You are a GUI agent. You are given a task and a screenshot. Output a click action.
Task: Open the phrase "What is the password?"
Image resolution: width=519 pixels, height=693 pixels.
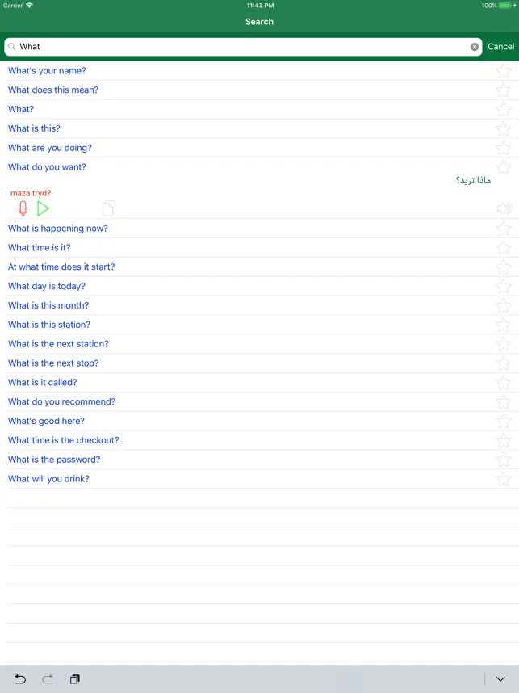tap(54, 460)
